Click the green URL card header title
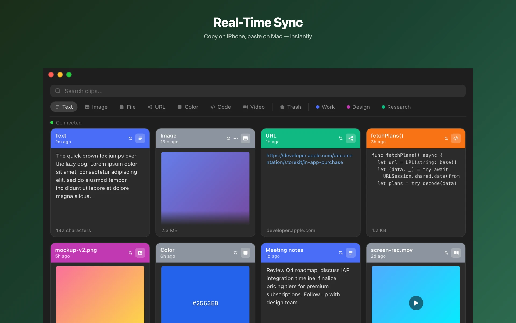 click(x=271, y=136)
